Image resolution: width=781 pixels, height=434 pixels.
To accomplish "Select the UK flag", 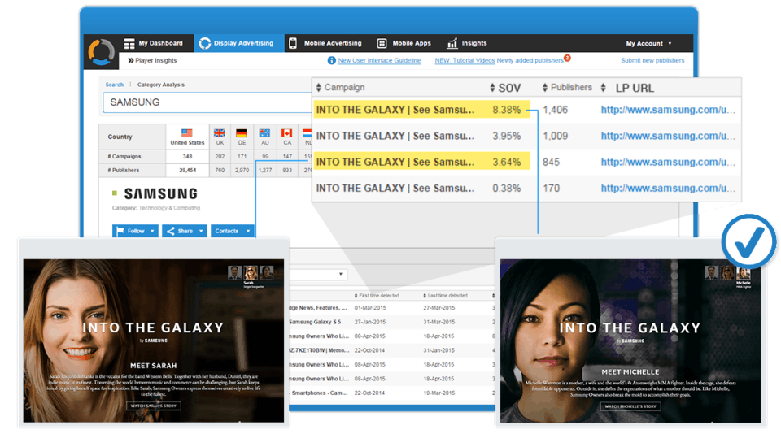I will pyautogui.click(x=219, y=133).
